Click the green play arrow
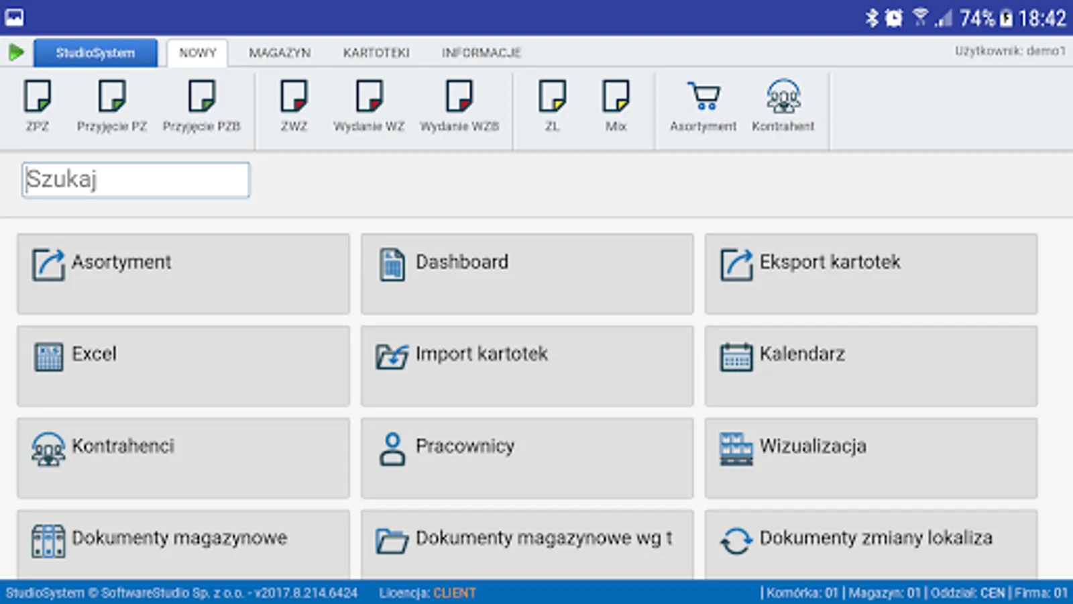Viewport: 1073px width, 604px height. 16,52
